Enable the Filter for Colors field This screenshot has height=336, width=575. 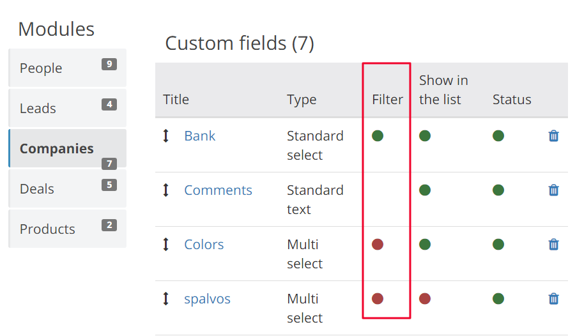pyautogui.click(x=378, y=244)
